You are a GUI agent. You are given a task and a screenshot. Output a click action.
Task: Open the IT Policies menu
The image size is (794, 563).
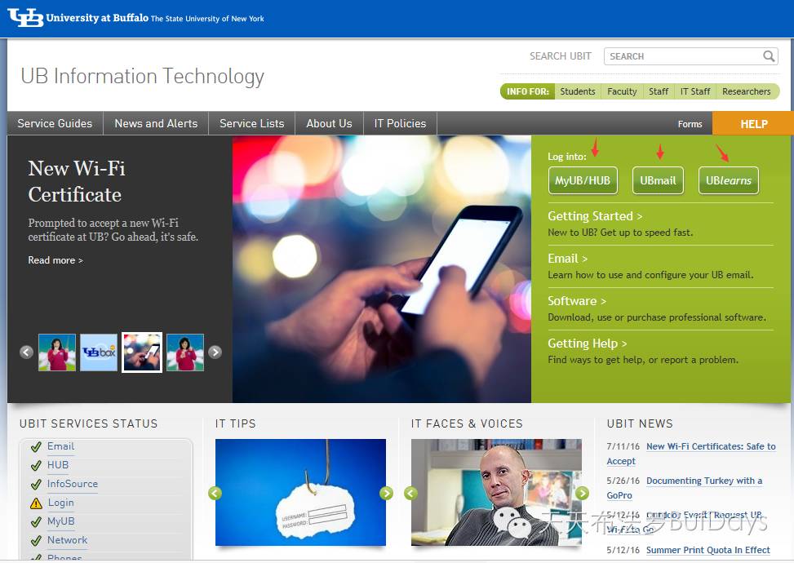click(x=400, y=123)
